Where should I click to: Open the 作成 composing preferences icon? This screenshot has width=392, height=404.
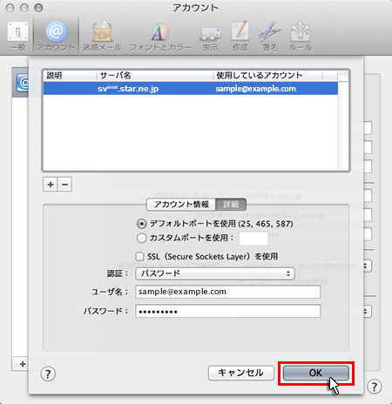tap(240, 36)
